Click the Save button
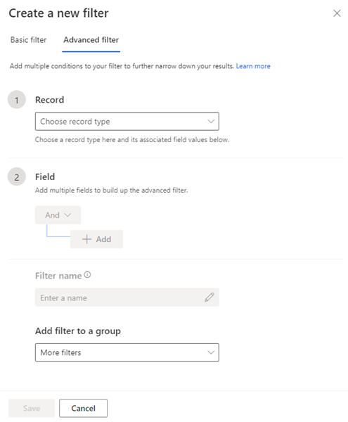The image size is (348, 422). [32, 408]
